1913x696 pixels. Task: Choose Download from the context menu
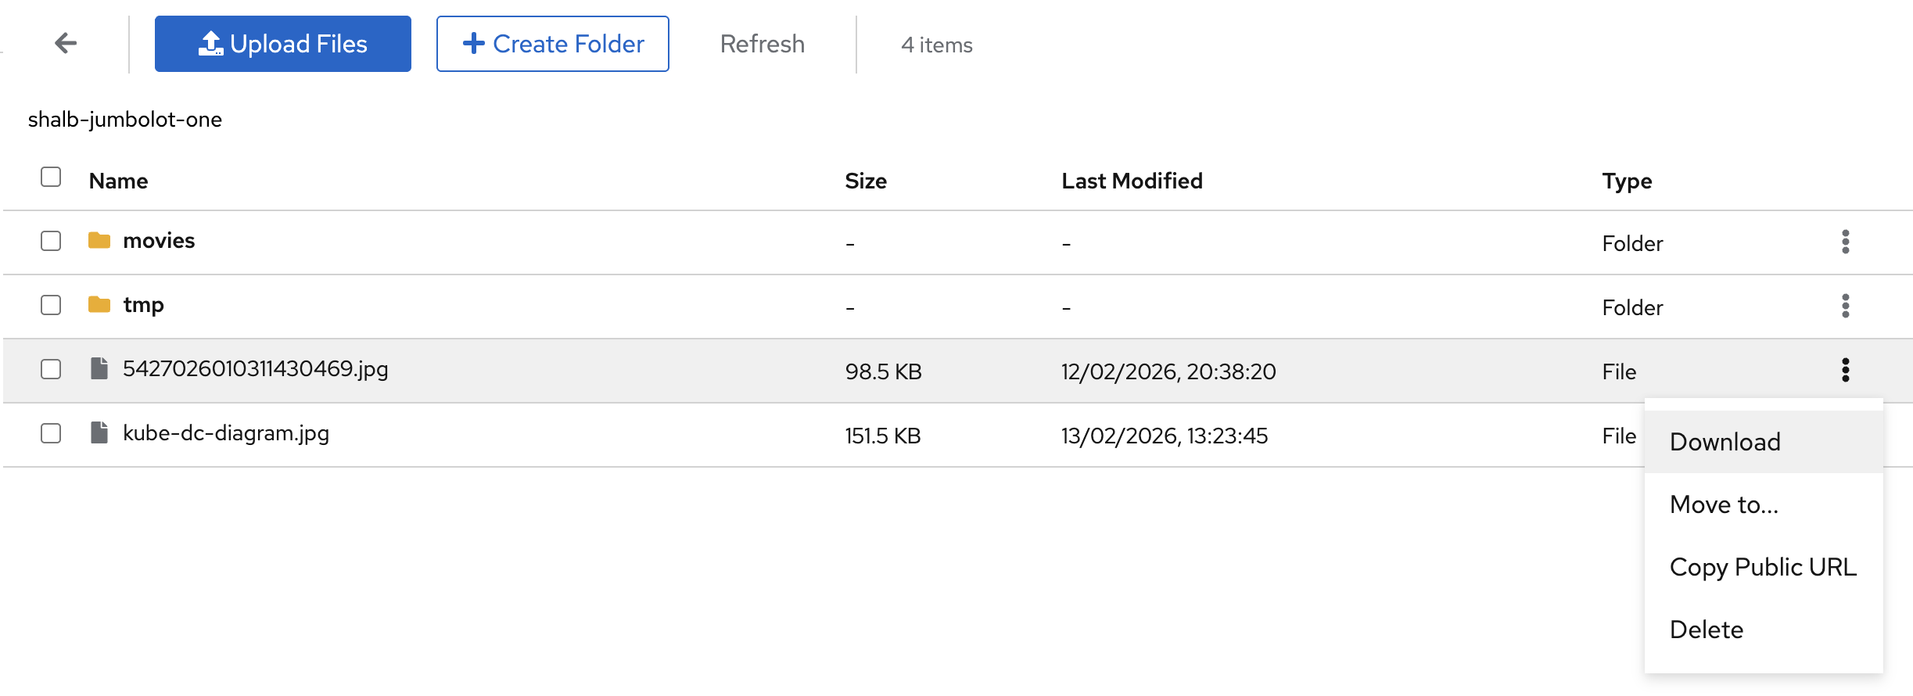coord(1725,442)
